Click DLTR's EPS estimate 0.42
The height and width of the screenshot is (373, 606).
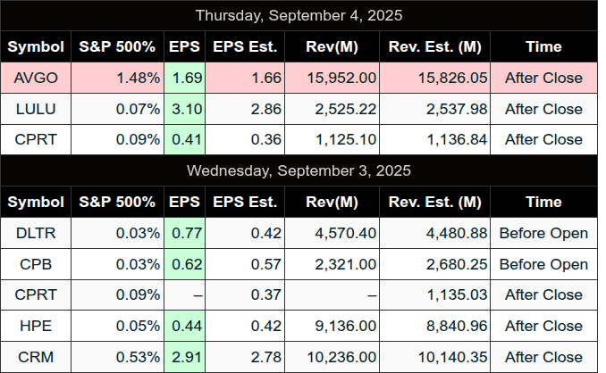tap(245, 234)
